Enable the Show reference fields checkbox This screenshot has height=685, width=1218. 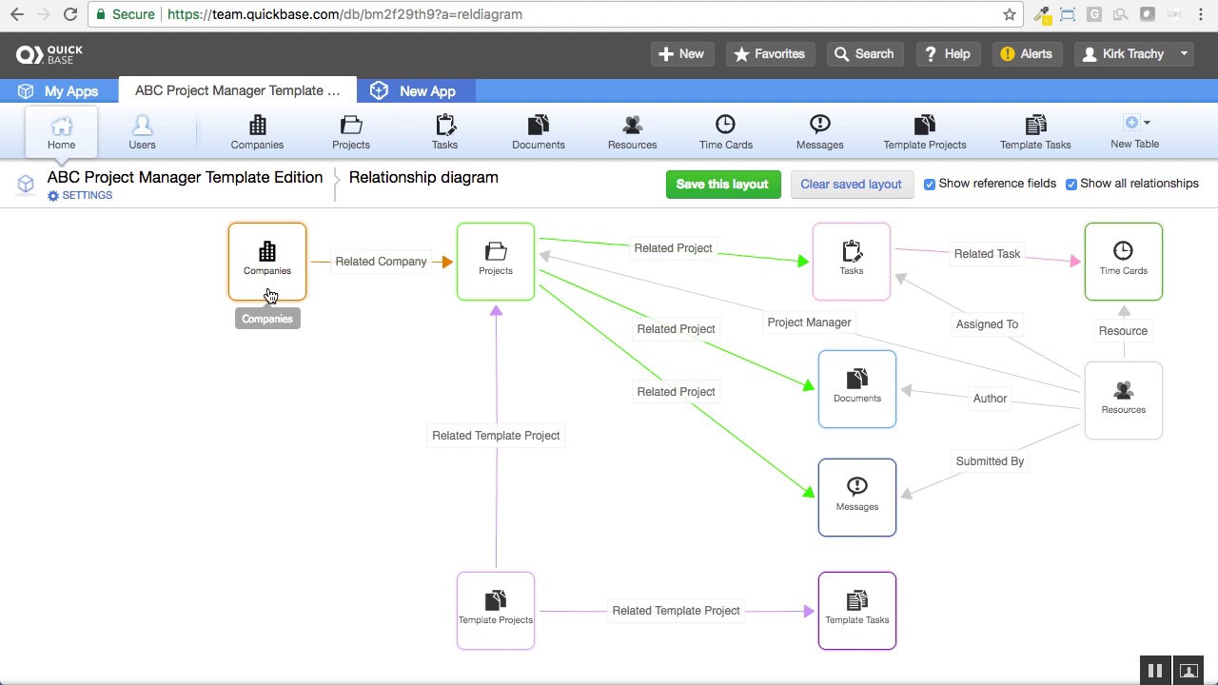point(930,184)
